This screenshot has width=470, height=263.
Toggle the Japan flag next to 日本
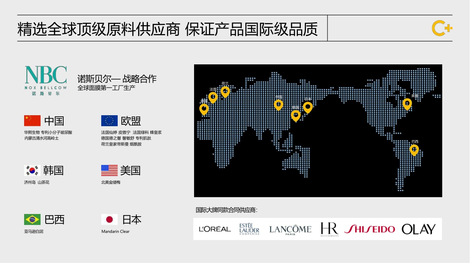pos(109,219)
